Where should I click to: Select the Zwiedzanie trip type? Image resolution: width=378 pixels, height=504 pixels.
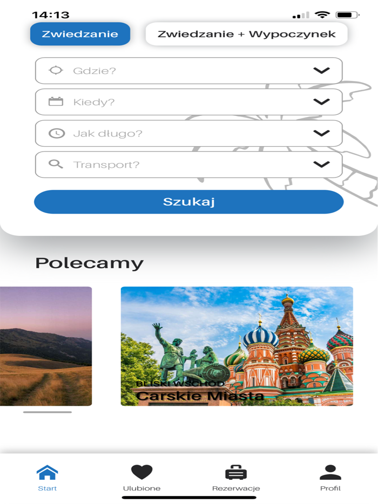[80, 34]
